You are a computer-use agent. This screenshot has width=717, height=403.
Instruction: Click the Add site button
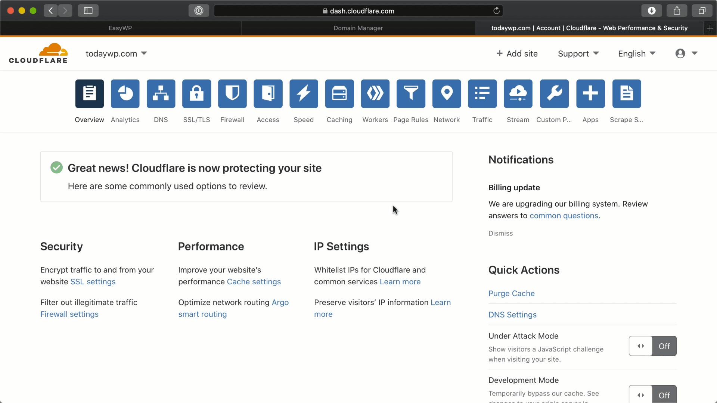point(517,53)
